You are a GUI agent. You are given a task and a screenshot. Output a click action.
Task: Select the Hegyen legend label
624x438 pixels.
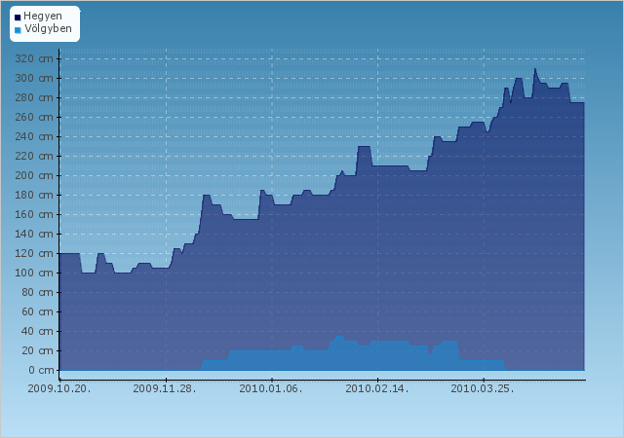pyautogui.click(x=43, y=17)
